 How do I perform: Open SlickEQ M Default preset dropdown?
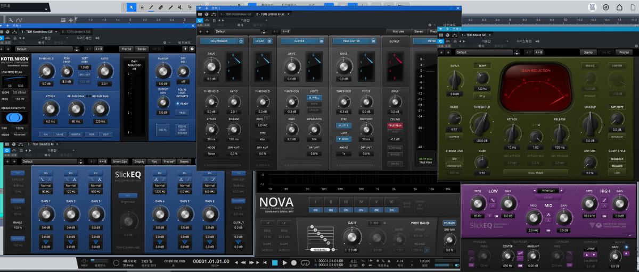(x=48, y=161)
